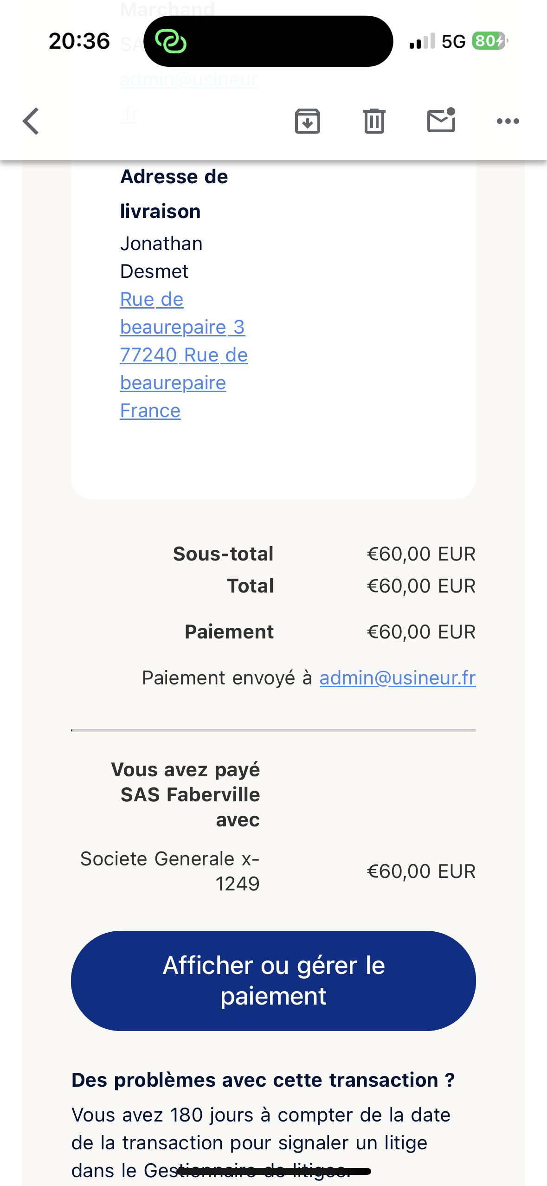Tap the home indicator bar at the bottom
547x1186 pixels.
(x=274, y=1172)
